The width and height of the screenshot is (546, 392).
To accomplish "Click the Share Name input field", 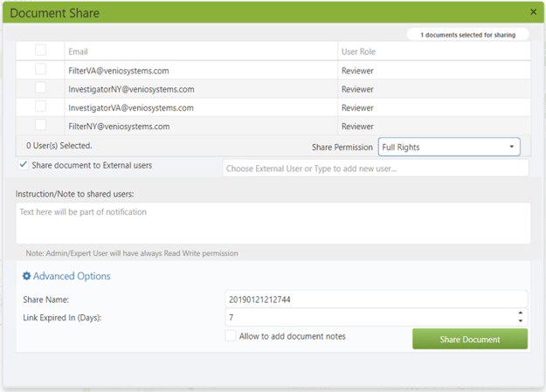I will click(x=376, y=299).
